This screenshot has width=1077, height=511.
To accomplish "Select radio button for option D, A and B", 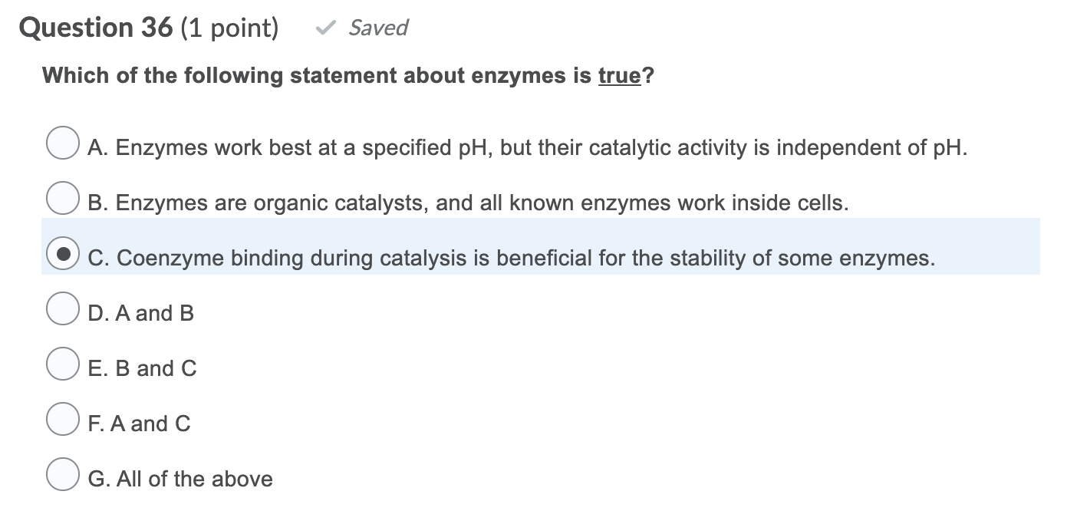I will click(62, 308).
